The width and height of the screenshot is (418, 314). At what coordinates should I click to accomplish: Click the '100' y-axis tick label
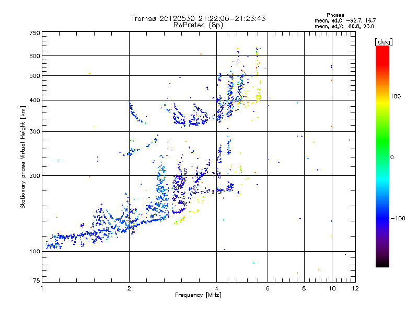point(35,251)
